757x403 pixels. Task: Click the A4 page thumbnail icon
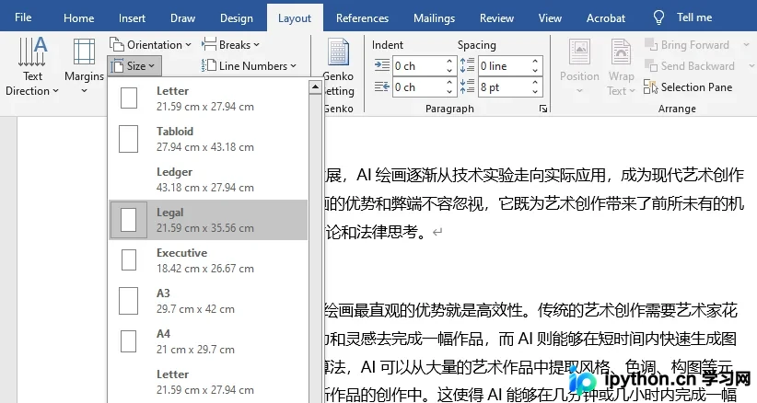pyautogui.click(x=128, y=341)
